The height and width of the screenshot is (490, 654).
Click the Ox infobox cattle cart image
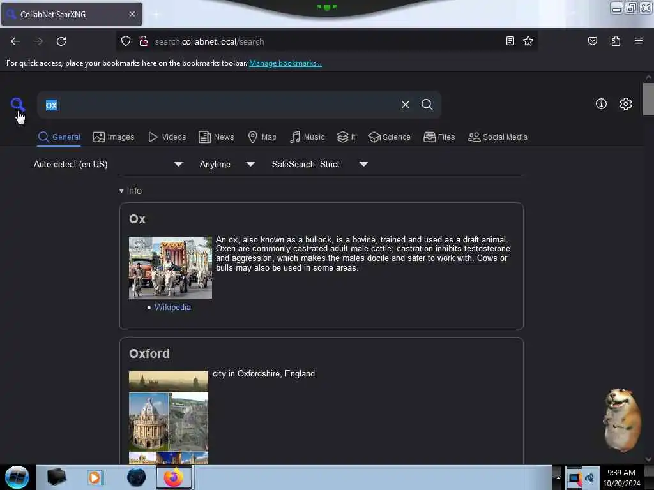(170, 267)
